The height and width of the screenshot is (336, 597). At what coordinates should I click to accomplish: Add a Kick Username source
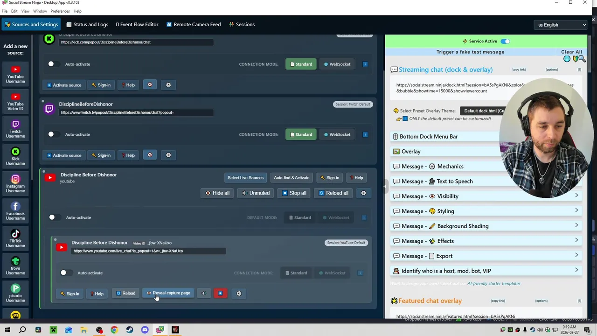point(15,157)
